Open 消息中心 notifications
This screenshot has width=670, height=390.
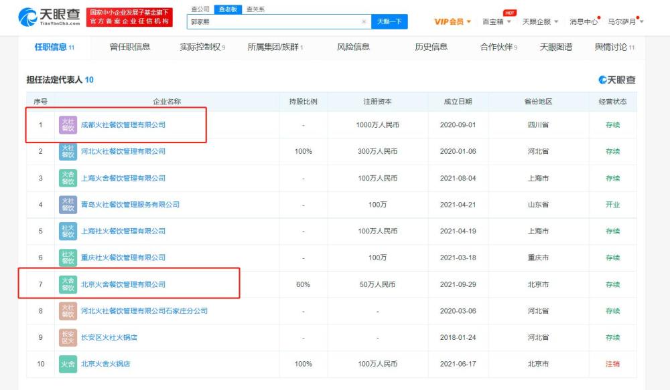pyautogui.click(x=584, y=22)
